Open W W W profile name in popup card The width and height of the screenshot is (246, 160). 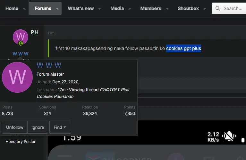point(49,65)
